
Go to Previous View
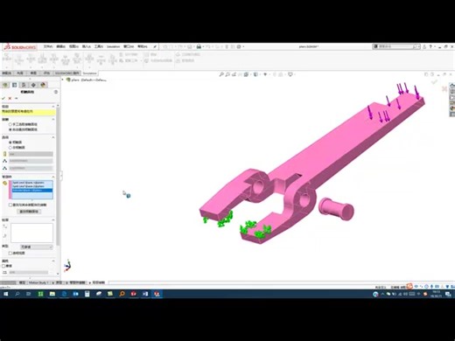pos(234,74)
